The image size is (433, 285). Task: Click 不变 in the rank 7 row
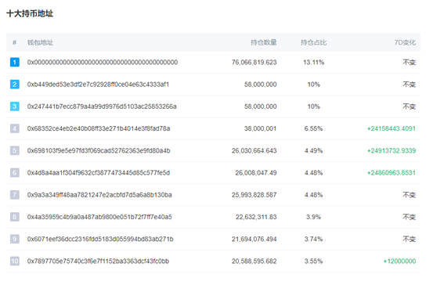pos(409,195)
